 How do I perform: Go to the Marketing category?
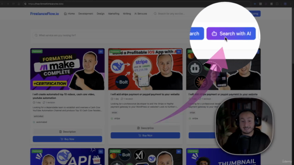113,14
